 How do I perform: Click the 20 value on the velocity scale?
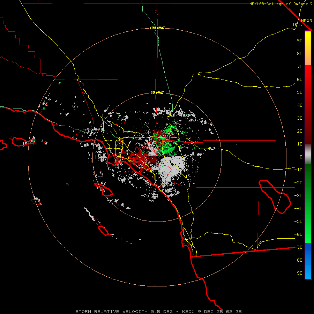300,131
